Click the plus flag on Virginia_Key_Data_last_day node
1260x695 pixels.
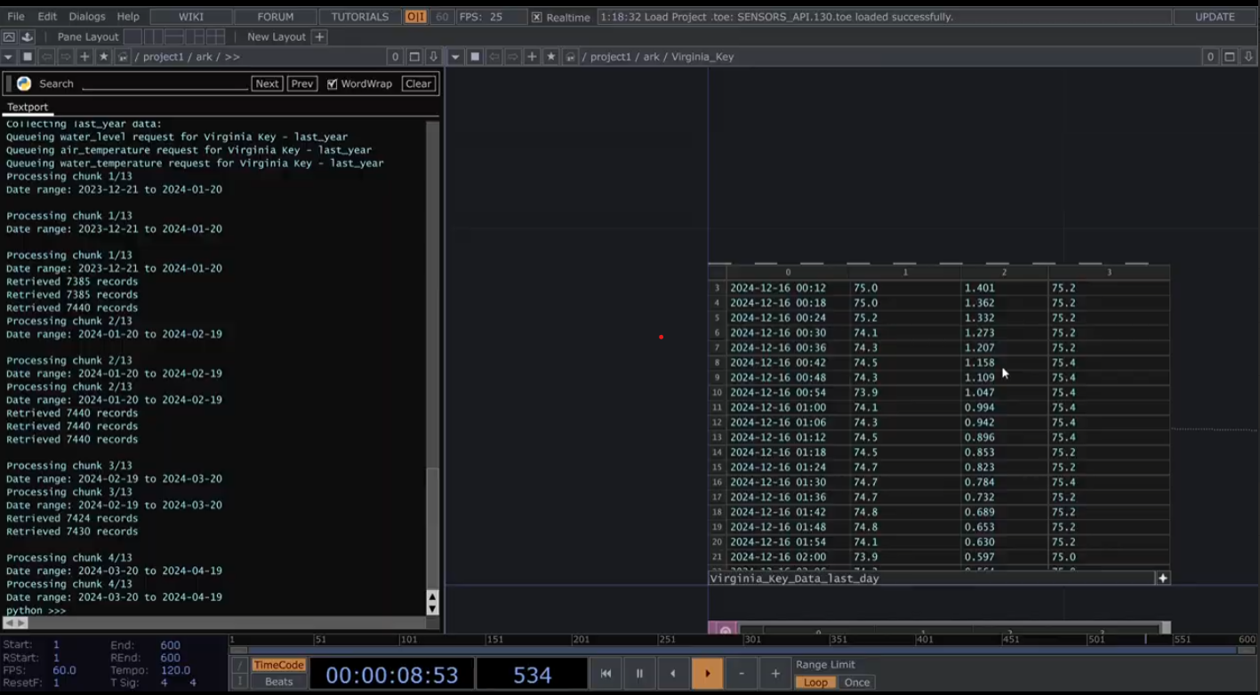(1162, 578)
